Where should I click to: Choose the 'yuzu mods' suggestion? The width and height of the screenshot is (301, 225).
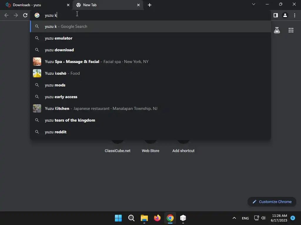(150, 85)
